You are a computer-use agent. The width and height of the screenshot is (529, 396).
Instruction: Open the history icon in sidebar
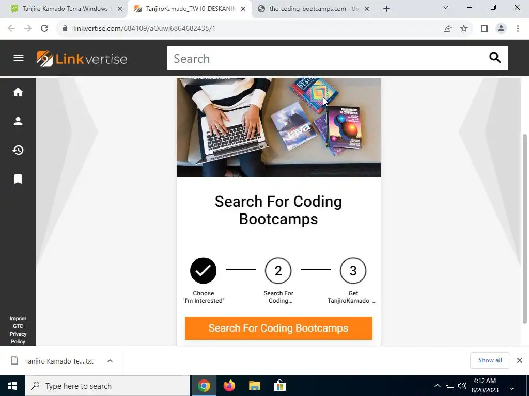pyautogui.click(x=18, y=150)
